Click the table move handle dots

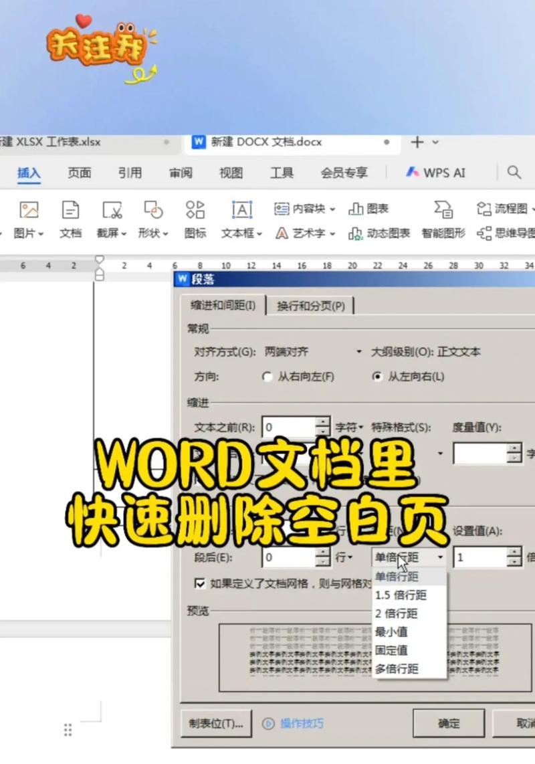pos(68,730)
